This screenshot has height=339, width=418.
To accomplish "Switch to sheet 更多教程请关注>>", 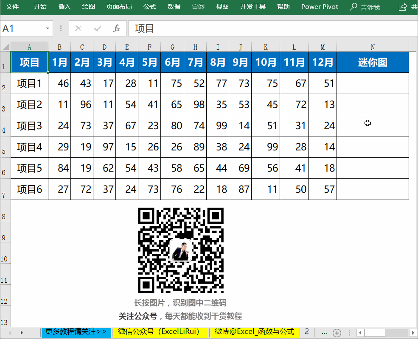I will pos(76,332).
